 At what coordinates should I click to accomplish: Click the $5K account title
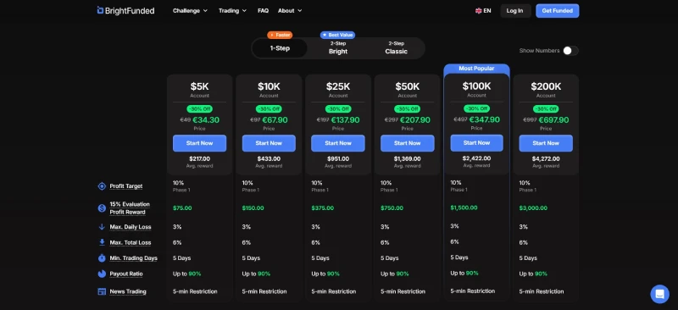(x=199, y=86)
